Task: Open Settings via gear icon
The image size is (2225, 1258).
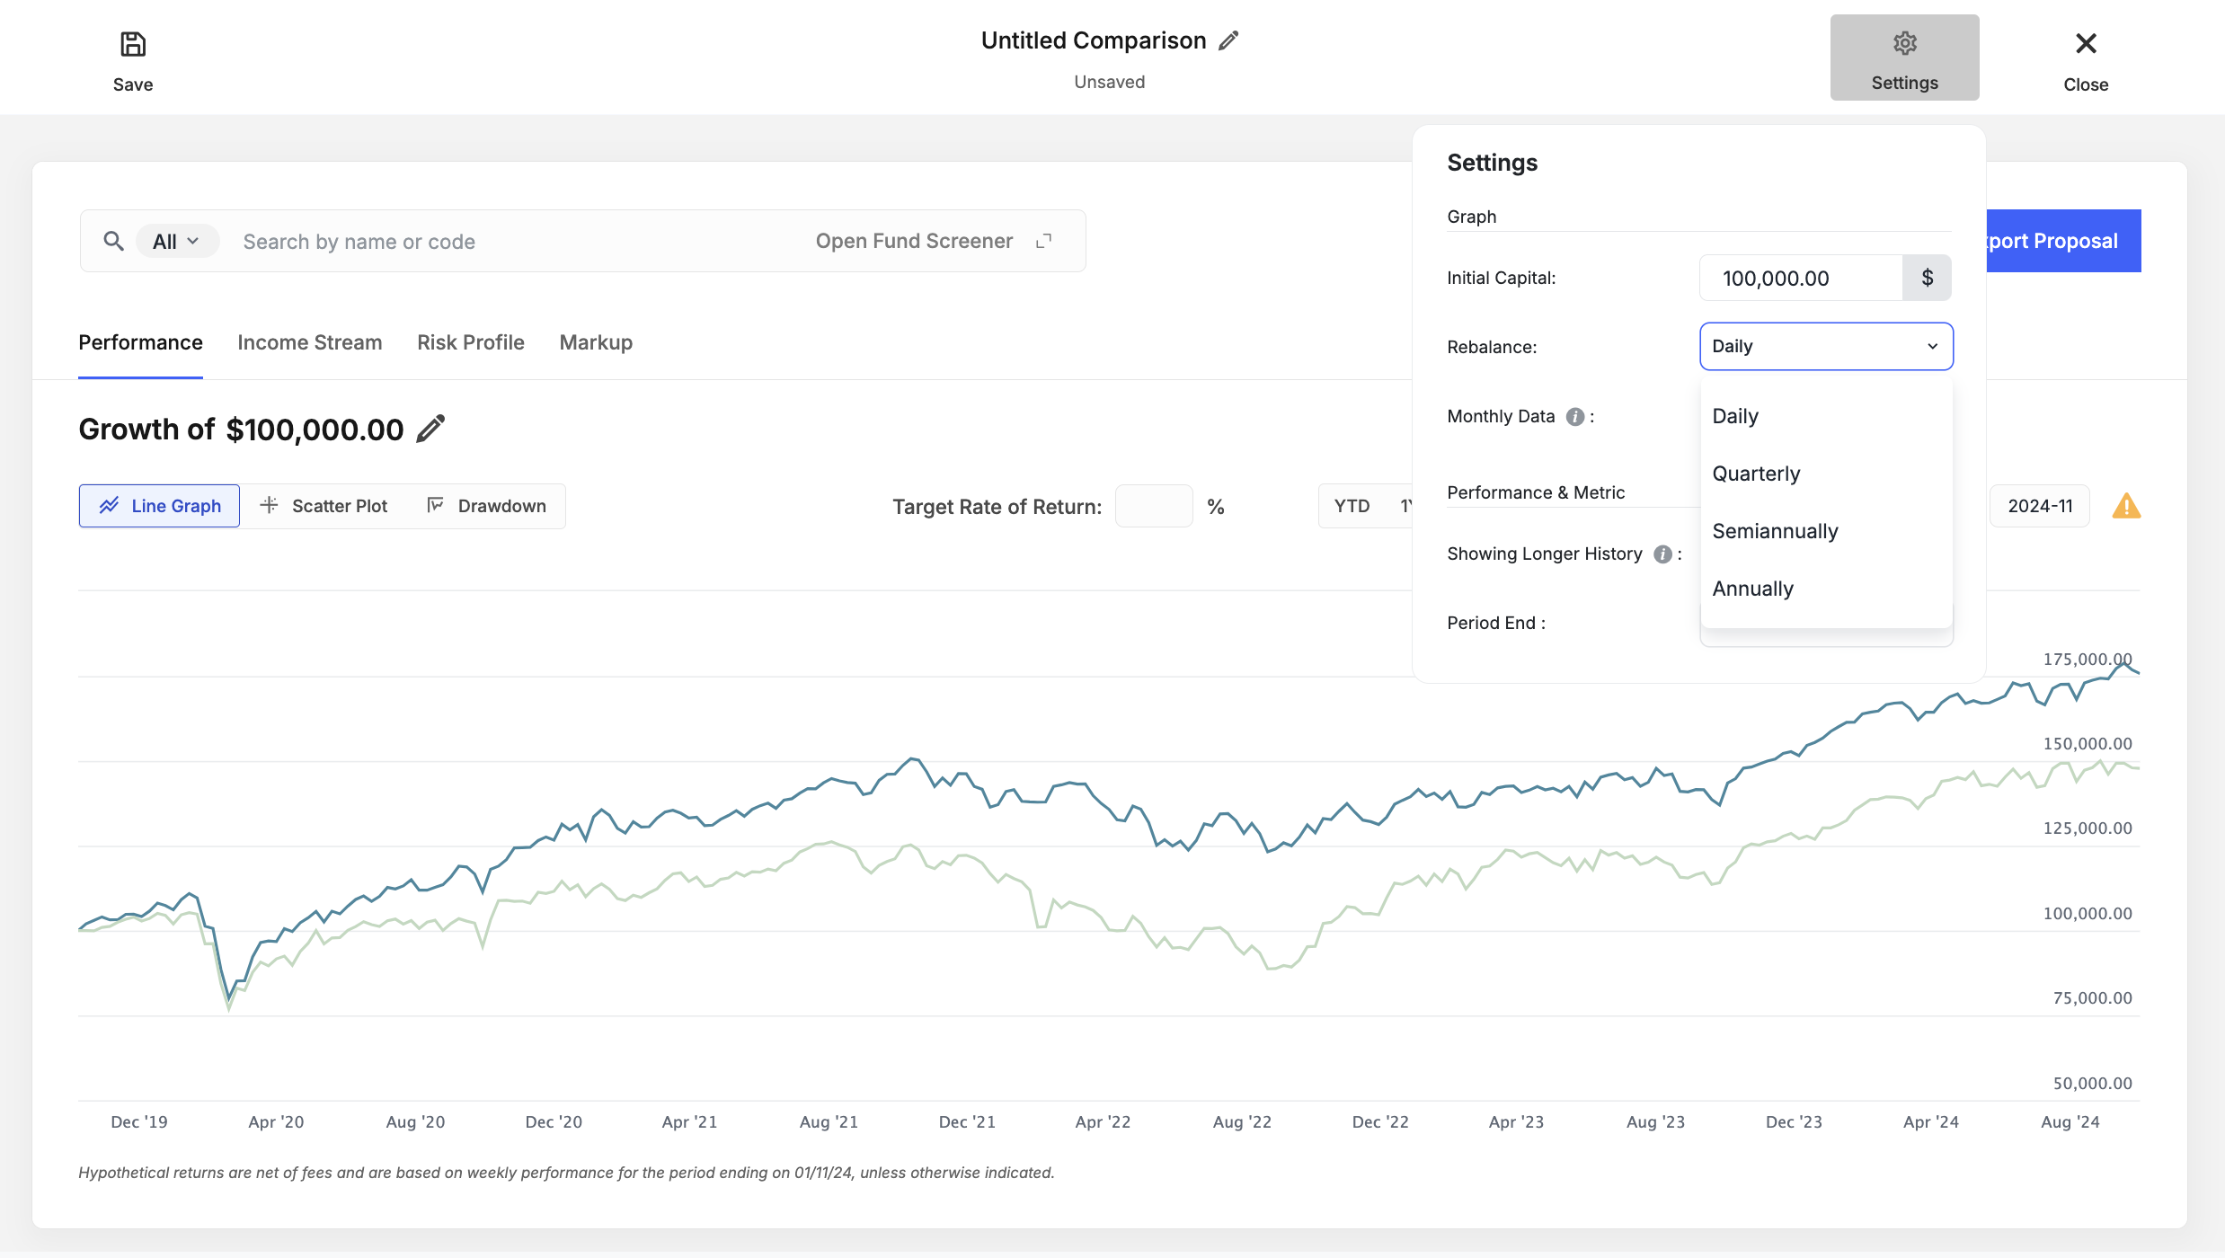Action: 1904,44
